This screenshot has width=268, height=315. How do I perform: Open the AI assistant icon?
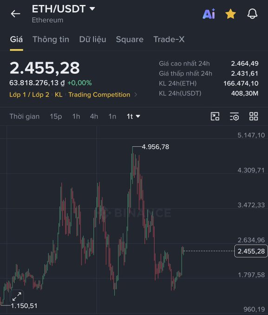pos(209,14)
